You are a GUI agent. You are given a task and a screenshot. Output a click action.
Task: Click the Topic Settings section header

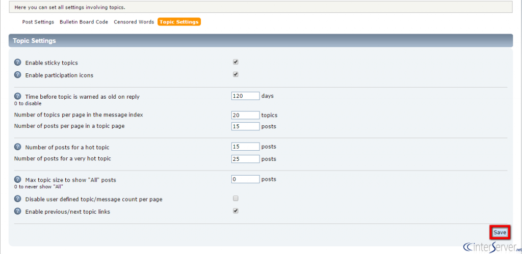[260, 41]
